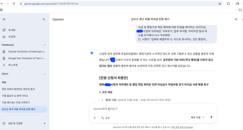The width and height of the screenshot is (243, 130).
Task: Click the 1. 사건 개요 heading
Action: click(x=106, y=92)
